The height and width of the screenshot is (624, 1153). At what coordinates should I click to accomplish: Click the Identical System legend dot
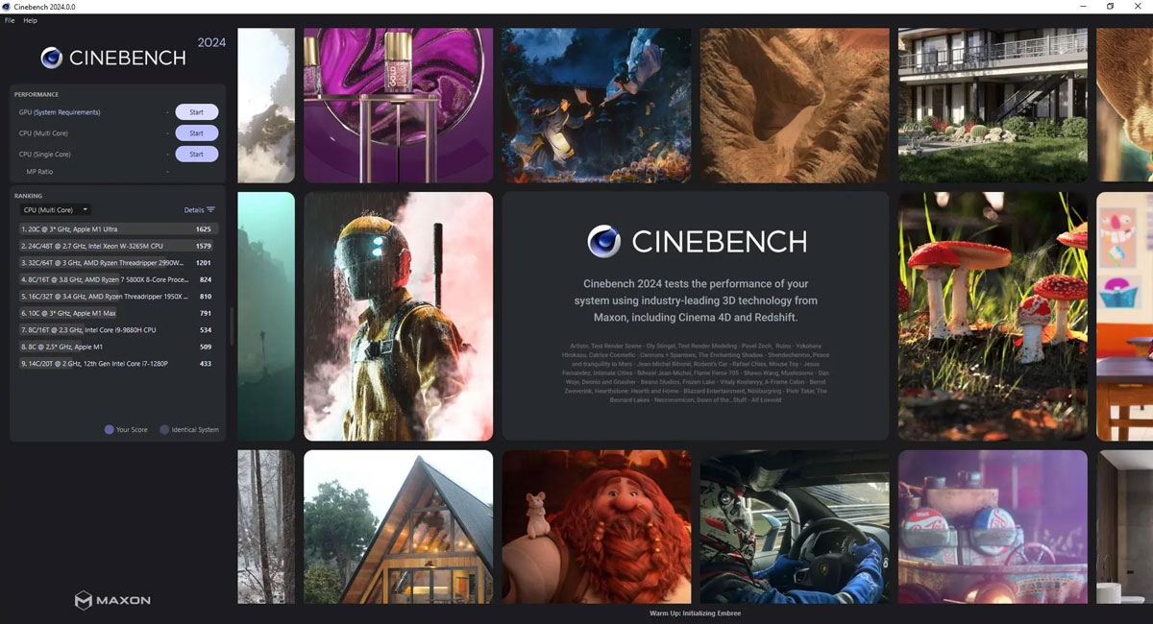coord(164,430)
